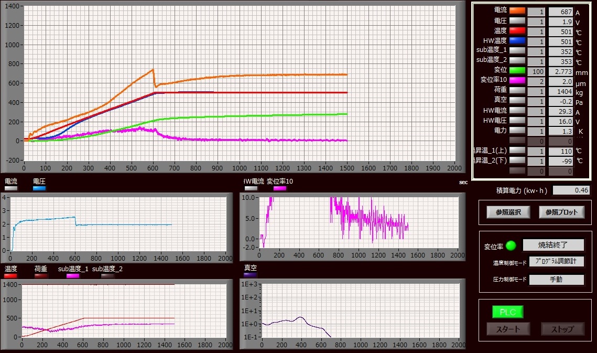The image size is (597, 353).
Task: Open the 圧力制御モード selector showing 手動
Action: click(557, 280)
